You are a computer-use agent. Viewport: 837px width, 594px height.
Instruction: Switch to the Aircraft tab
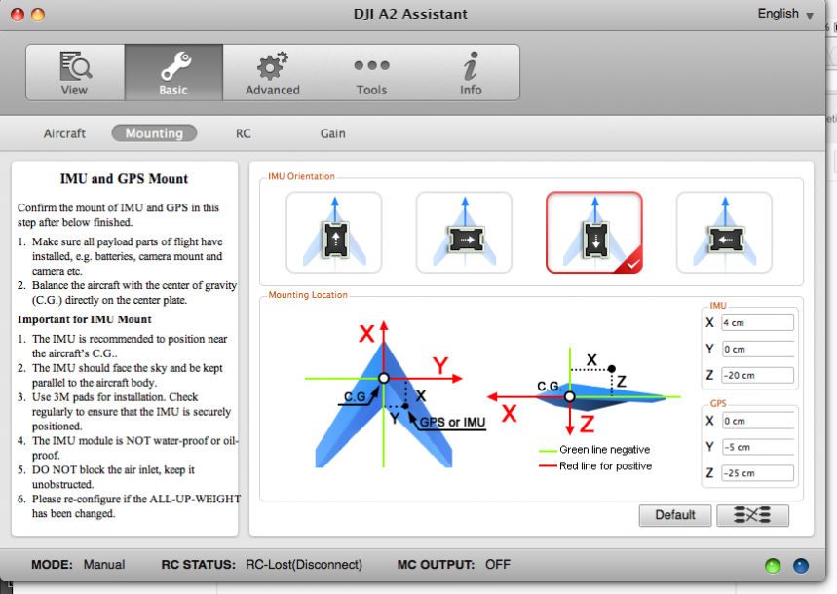click(64, 133)
